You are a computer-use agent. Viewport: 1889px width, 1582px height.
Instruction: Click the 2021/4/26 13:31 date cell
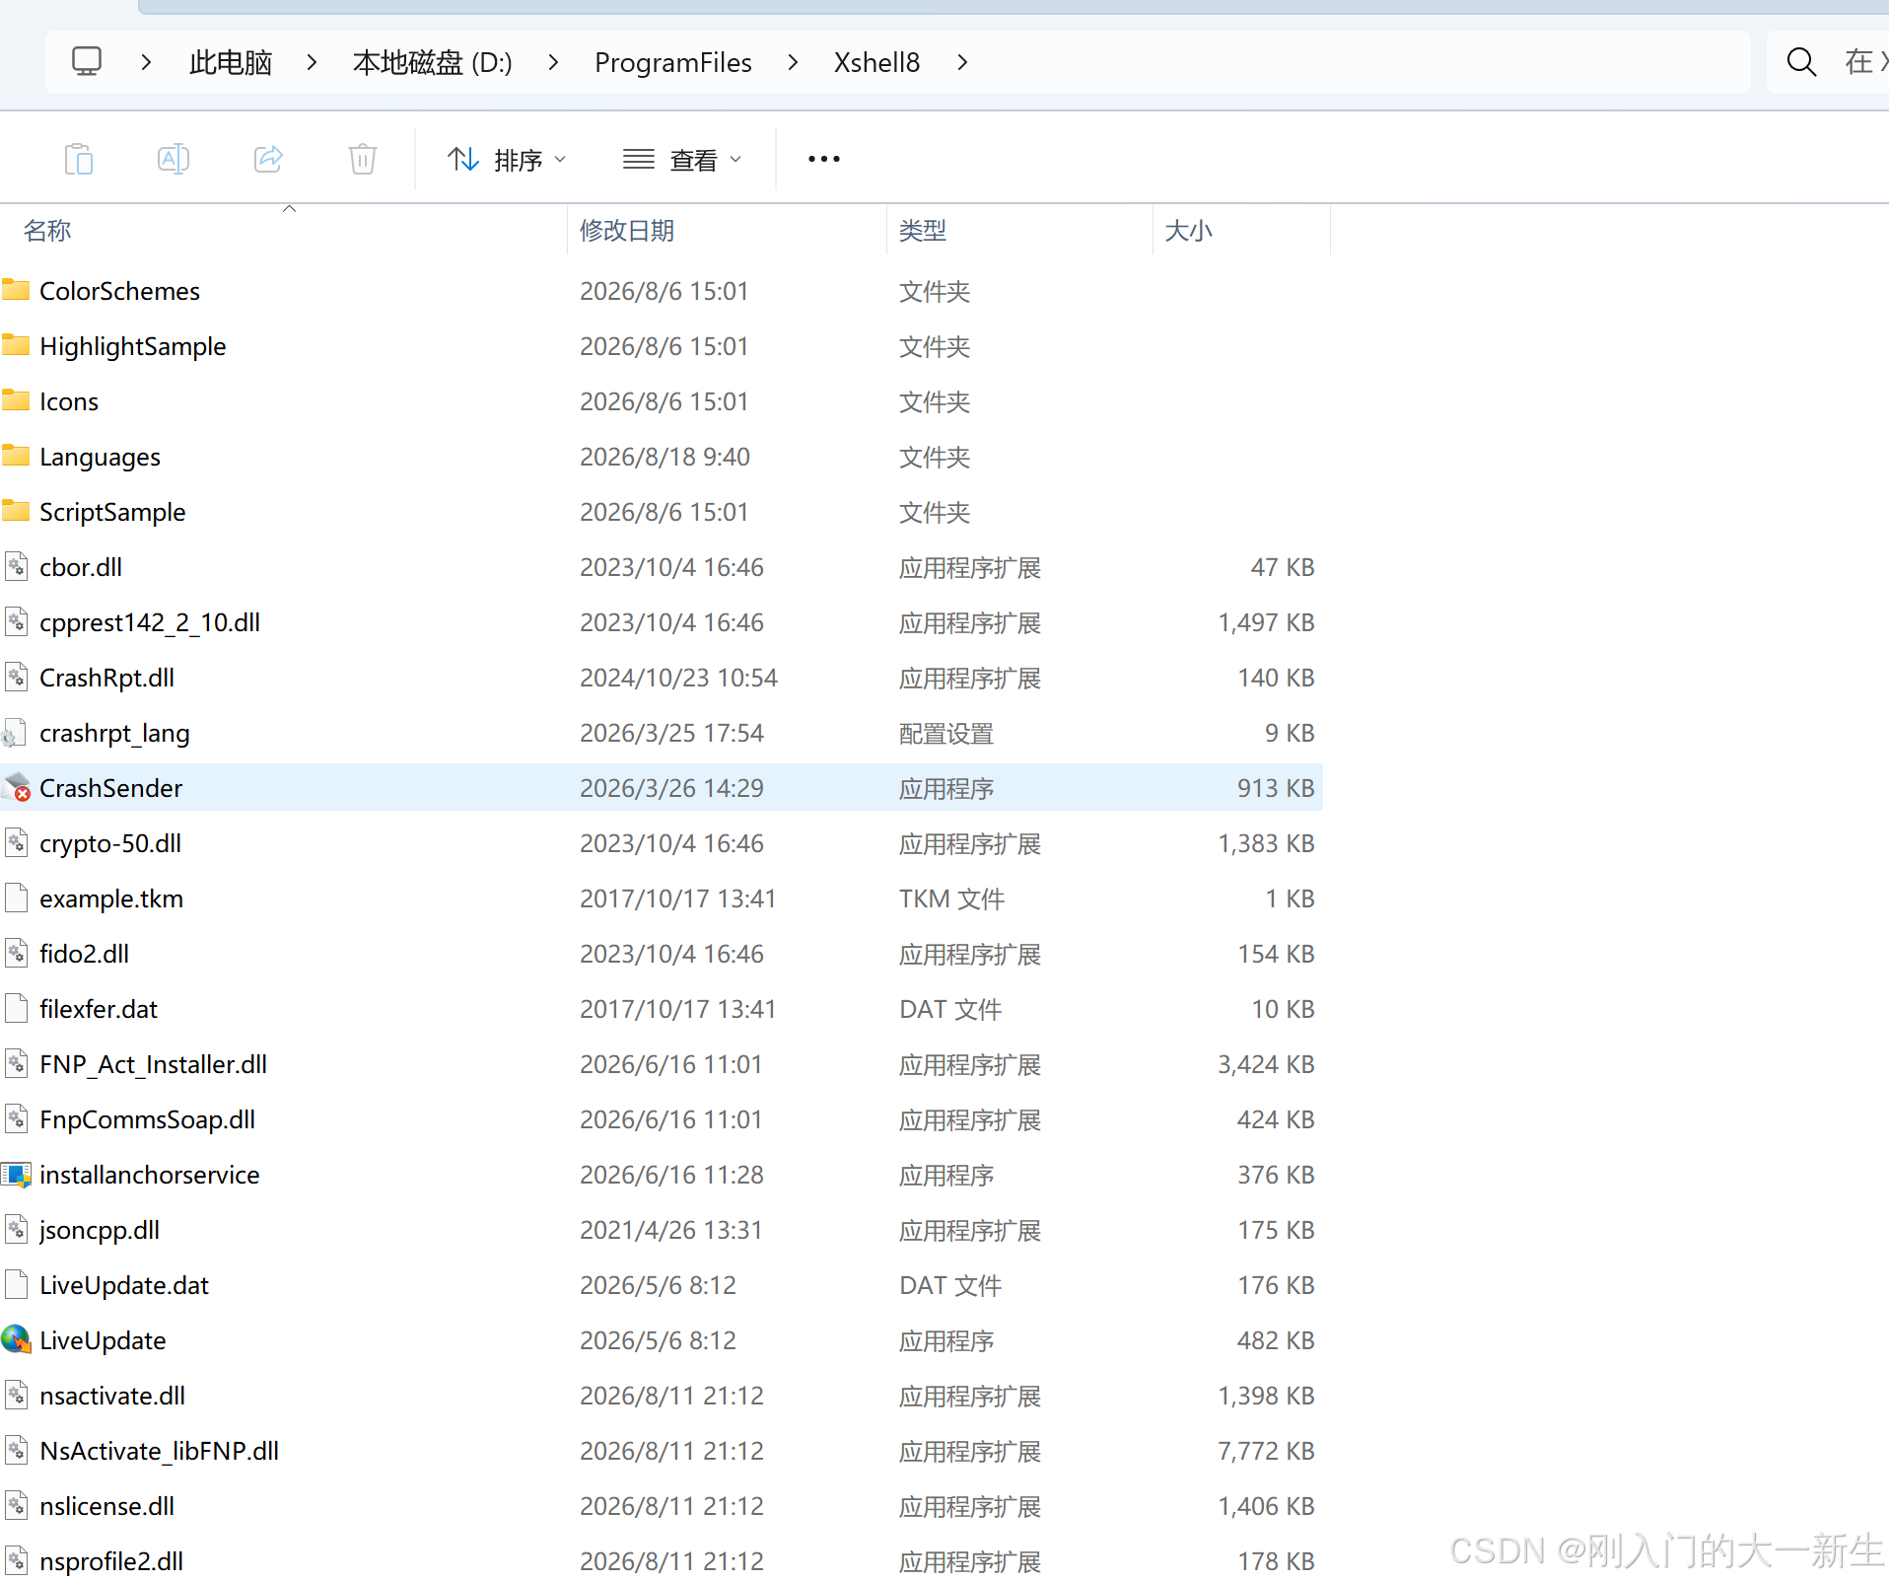click(x=671, y=1230)
